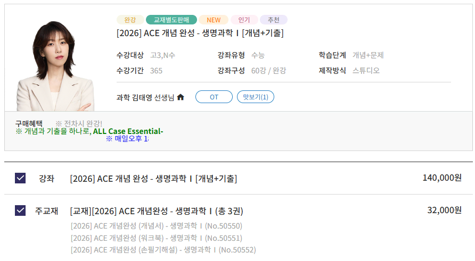The height and width of the screenshot is (261, 475).
Task: Click 워크북 book entry No.50551
Action: 157,238
